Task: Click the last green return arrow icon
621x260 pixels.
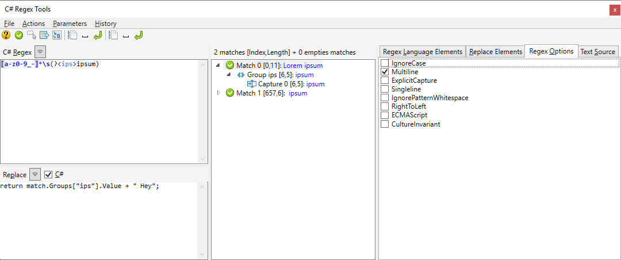Action: coord(139,36)
